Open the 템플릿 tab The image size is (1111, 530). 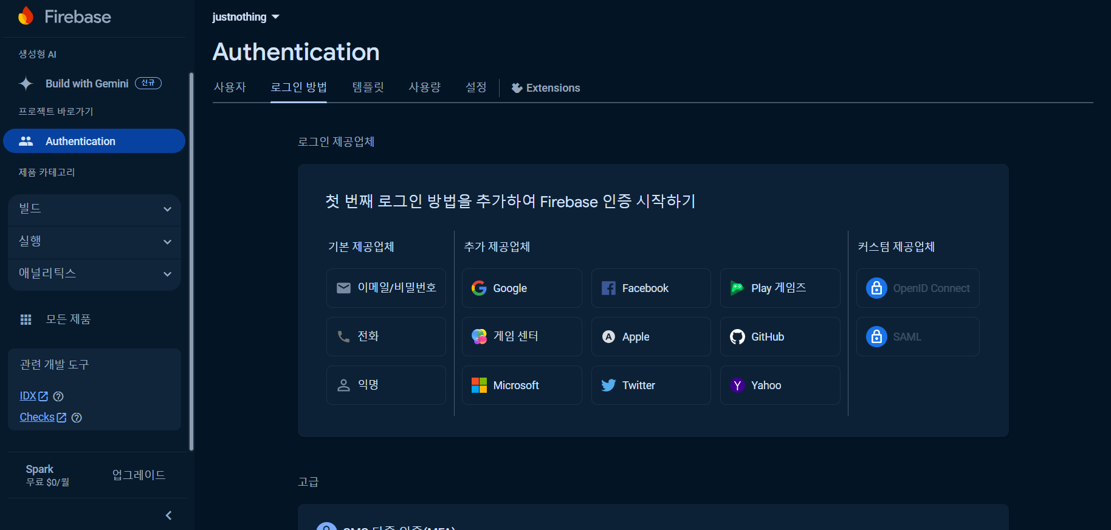pyautogui.click(x=368, y=87)
